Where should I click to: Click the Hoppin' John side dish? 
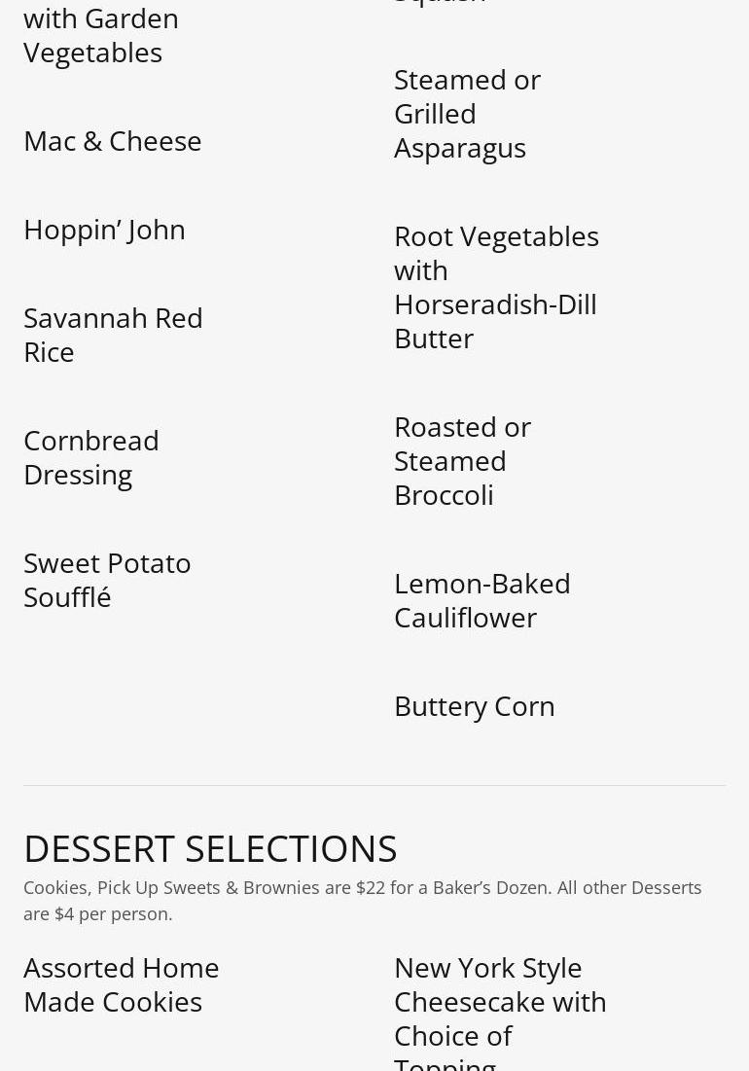[x=104, y=231]
